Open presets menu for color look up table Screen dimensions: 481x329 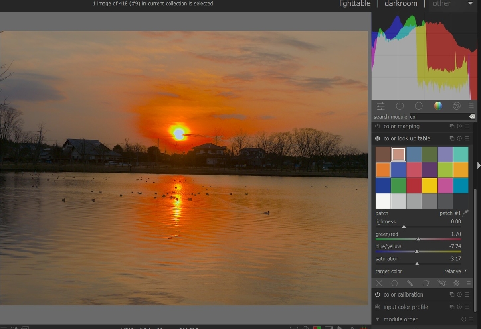point(467,138)
